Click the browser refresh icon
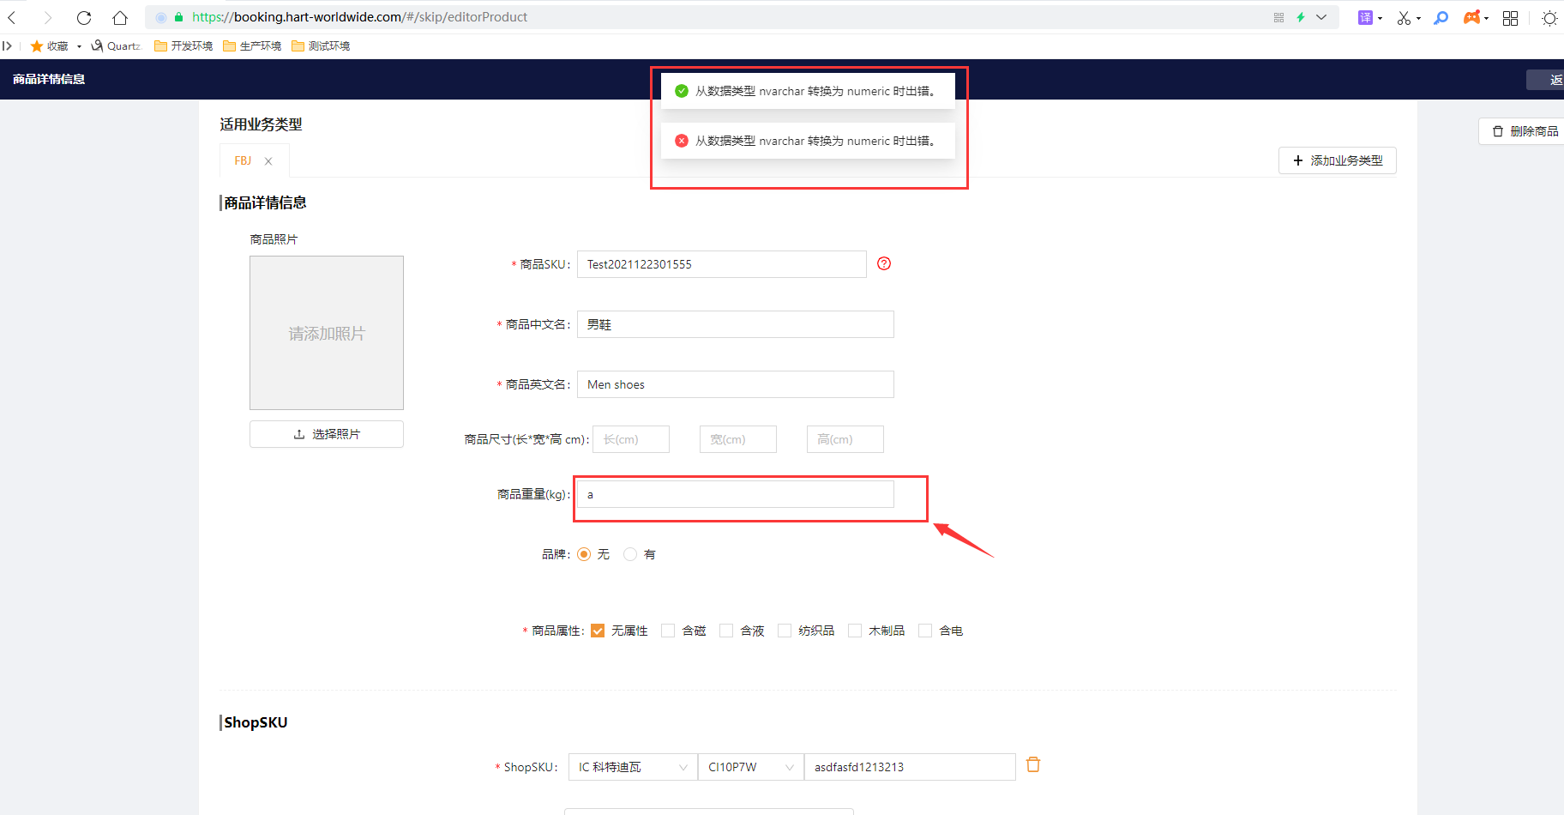 [84, 17]
